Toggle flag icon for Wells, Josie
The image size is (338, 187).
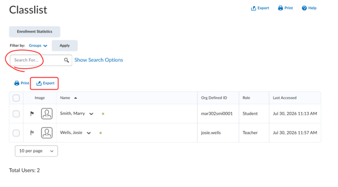[32, 133]
